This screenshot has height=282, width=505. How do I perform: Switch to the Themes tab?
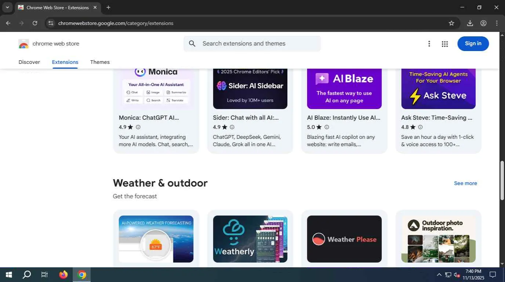[x=100, y=62]
